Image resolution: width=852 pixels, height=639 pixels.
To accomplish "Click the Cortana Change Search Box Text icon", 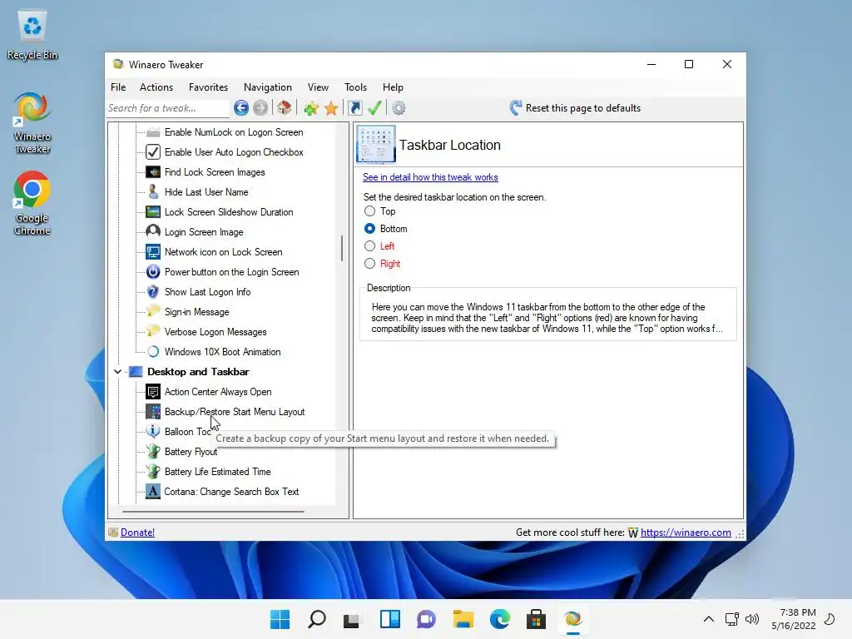I will [x=153, y=492].
